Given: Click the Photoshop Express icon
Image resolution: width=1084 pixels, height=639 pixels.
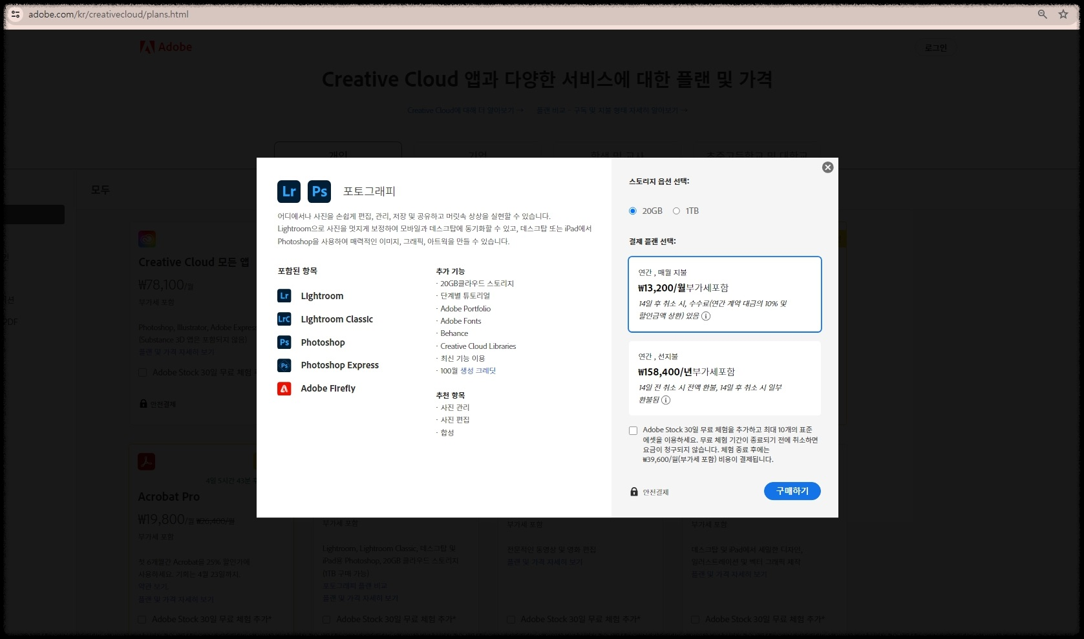Looking at the screenshot, I should point(284,365).
